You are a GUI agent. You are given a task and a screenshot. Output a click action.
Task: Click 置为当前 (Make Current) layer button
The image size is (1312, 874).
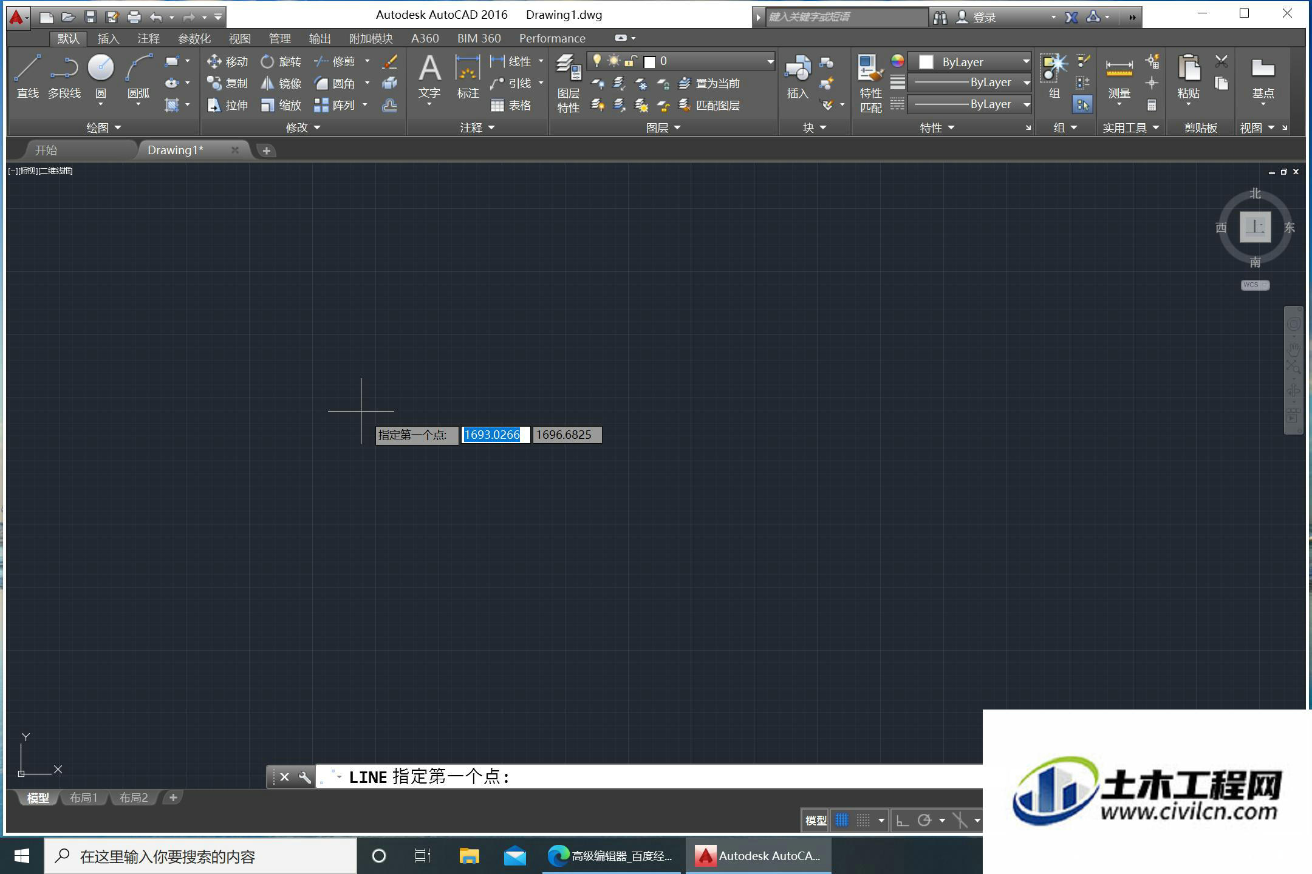click(x=709, y=83)
